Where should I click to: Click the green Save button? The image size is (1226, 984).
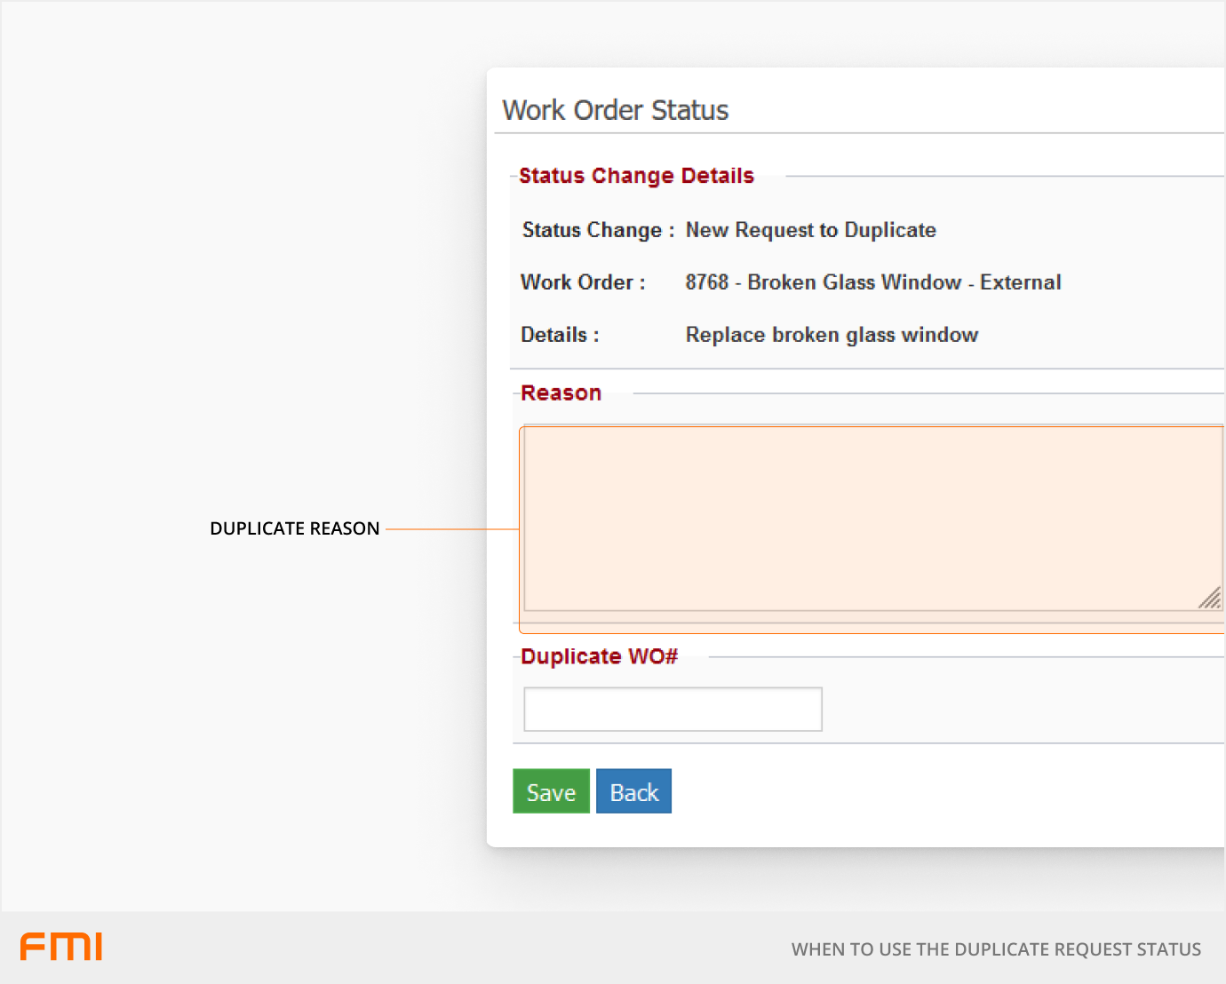tap(551, 791)
